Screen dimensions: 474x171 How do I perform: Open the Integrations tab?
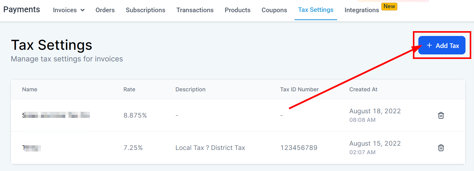coord(362,10)
